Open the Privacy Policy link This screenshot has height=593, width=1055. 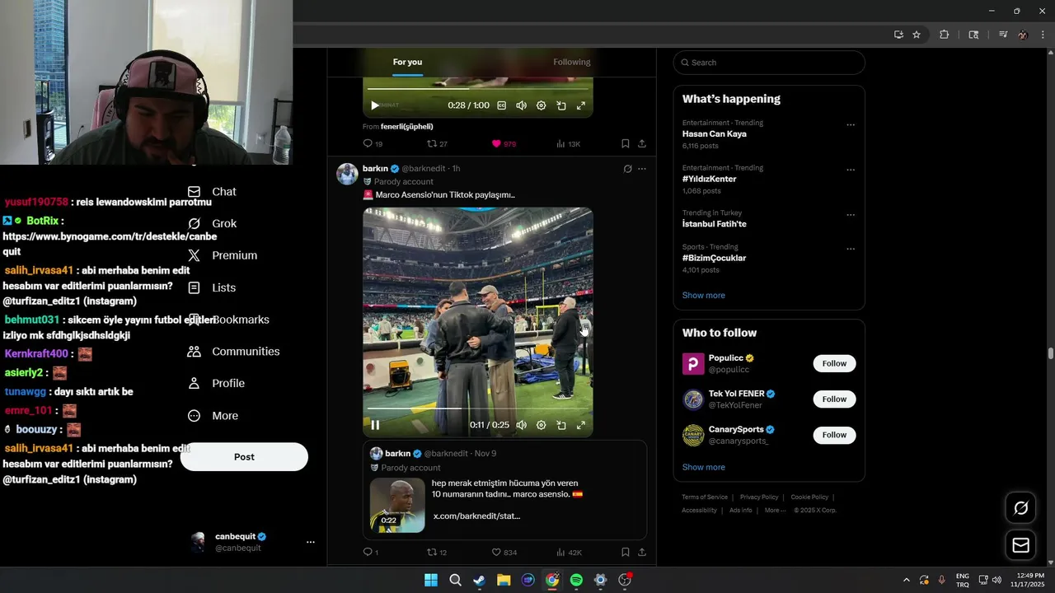point(759,497)
